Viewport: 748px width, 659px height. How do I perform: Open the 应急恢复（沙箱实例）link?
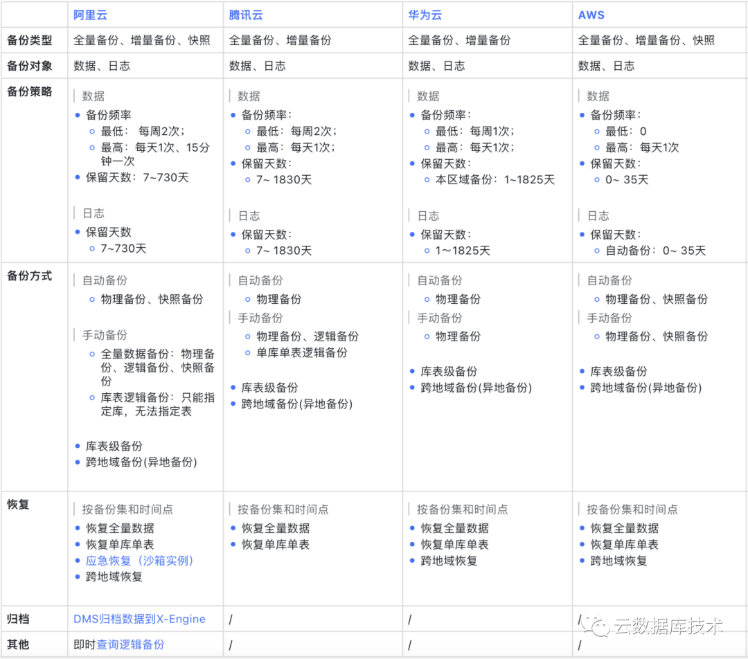pyautogui.click(x=140, y=560)
